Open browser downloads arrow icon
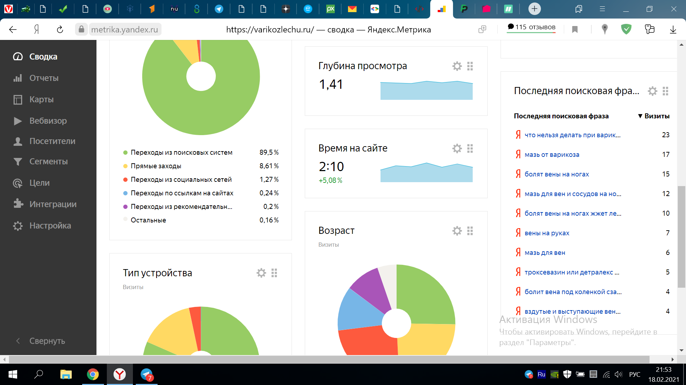This screenshot has width=686, height=385. click(x=673, y=30)
